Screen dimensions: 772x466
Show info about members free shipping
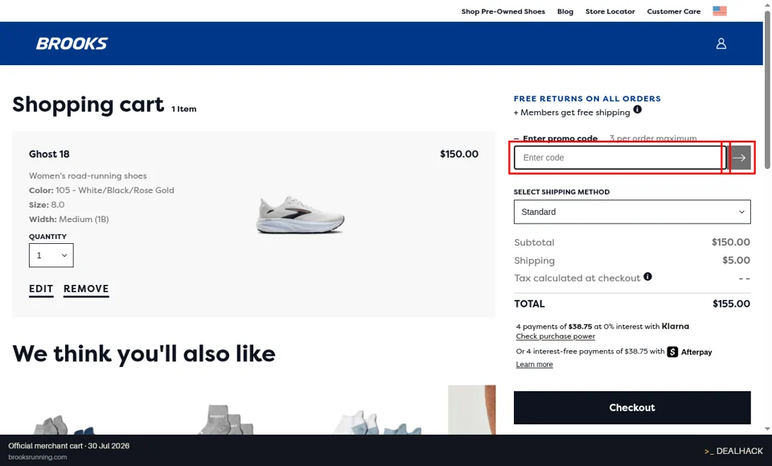pyautogui.click(x=637, y=109)
